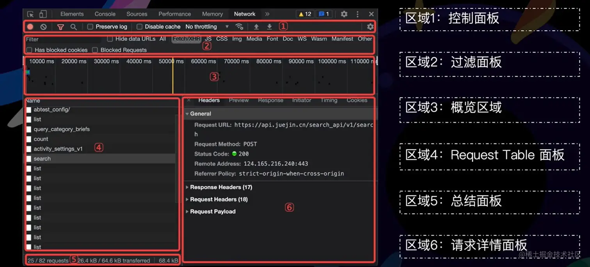Open the No throttling dropdown
The image size is (590, 267).
(x=207, y=27)
